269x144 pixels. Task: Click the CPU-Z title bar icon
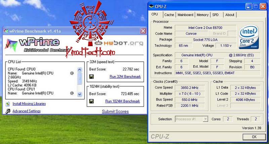(151, 6)
